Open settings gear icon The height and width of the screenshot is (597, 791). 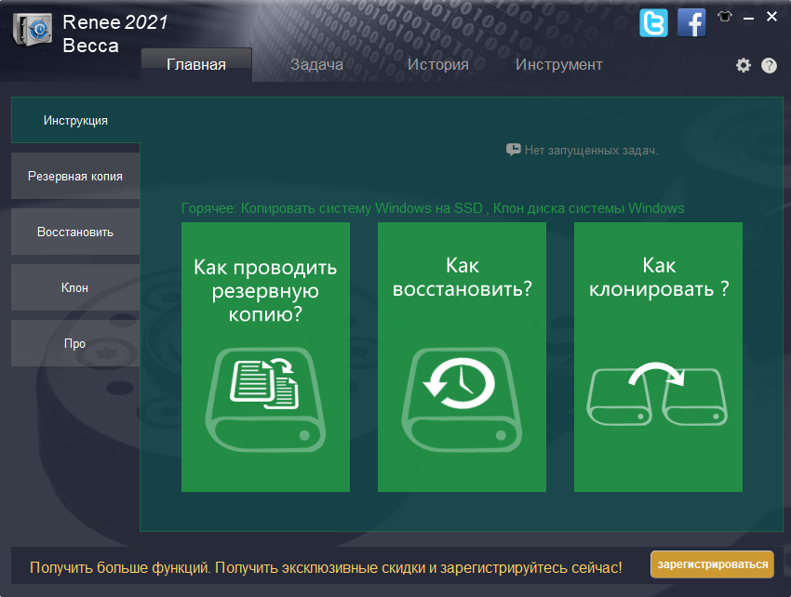(744, 65)
